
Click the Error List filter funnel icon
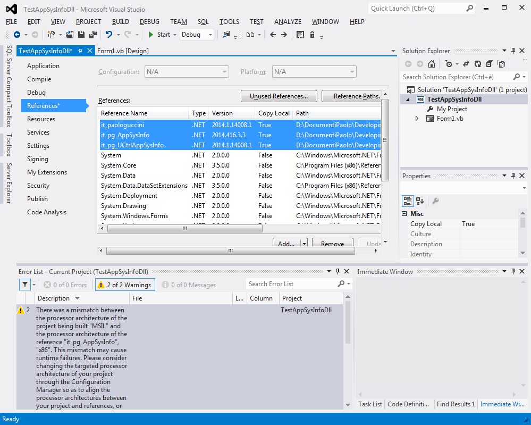(25, 285)
